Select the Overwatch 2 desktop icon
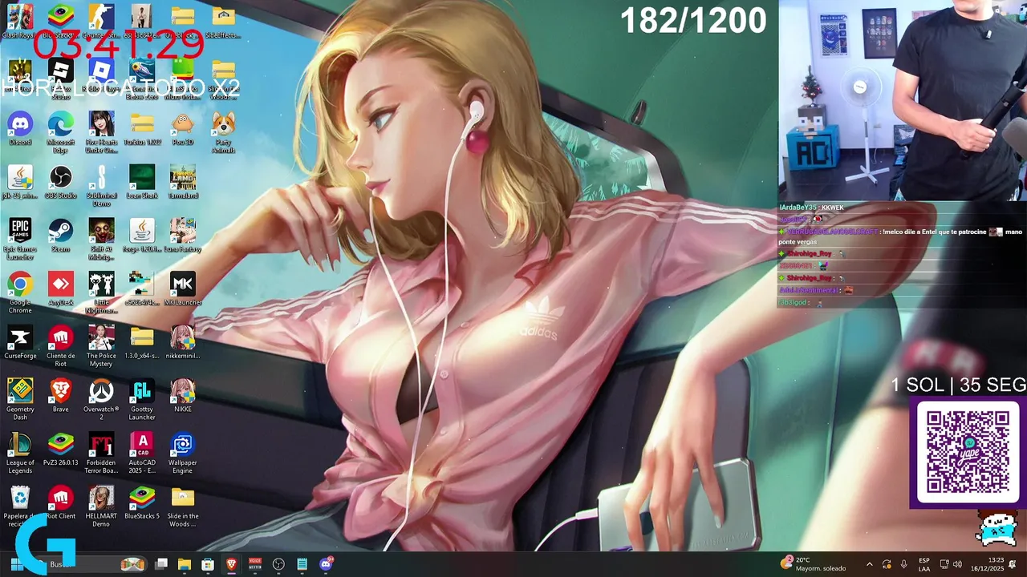 101,400
